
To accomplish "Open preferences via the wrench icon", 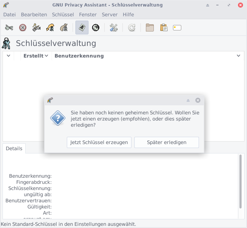I will [x=114, y=28].
